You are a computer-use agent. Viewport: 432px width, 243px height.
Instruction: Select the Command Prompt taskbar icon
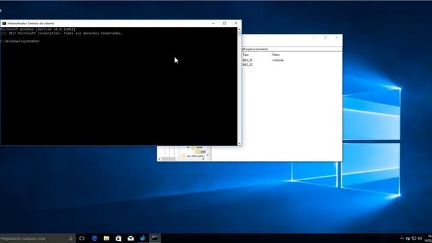point(155,238)
